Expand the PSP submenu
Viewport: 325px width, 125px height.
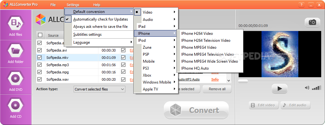[x=156, y=54]
